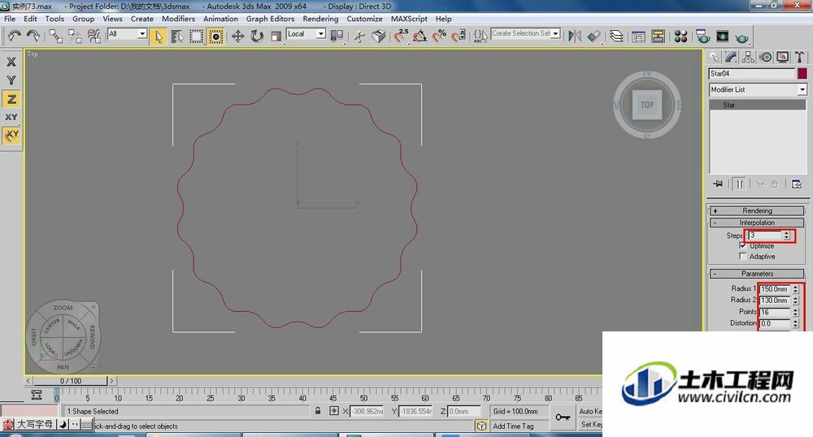The image size is (813, 437).
Task: Click the Points spinner arrows
Action: (x=795, y=312)
